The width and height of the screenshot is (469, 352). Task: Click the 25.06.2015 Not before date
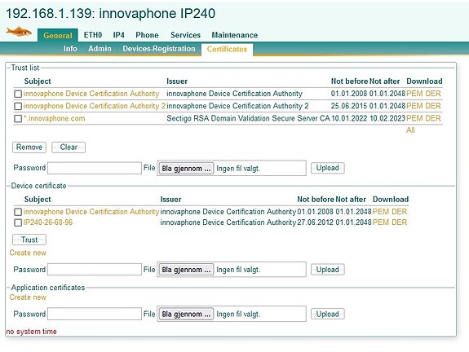349,106
